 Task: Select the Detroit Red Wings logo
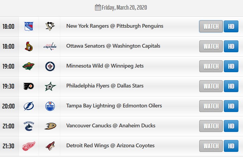(29, 146)
